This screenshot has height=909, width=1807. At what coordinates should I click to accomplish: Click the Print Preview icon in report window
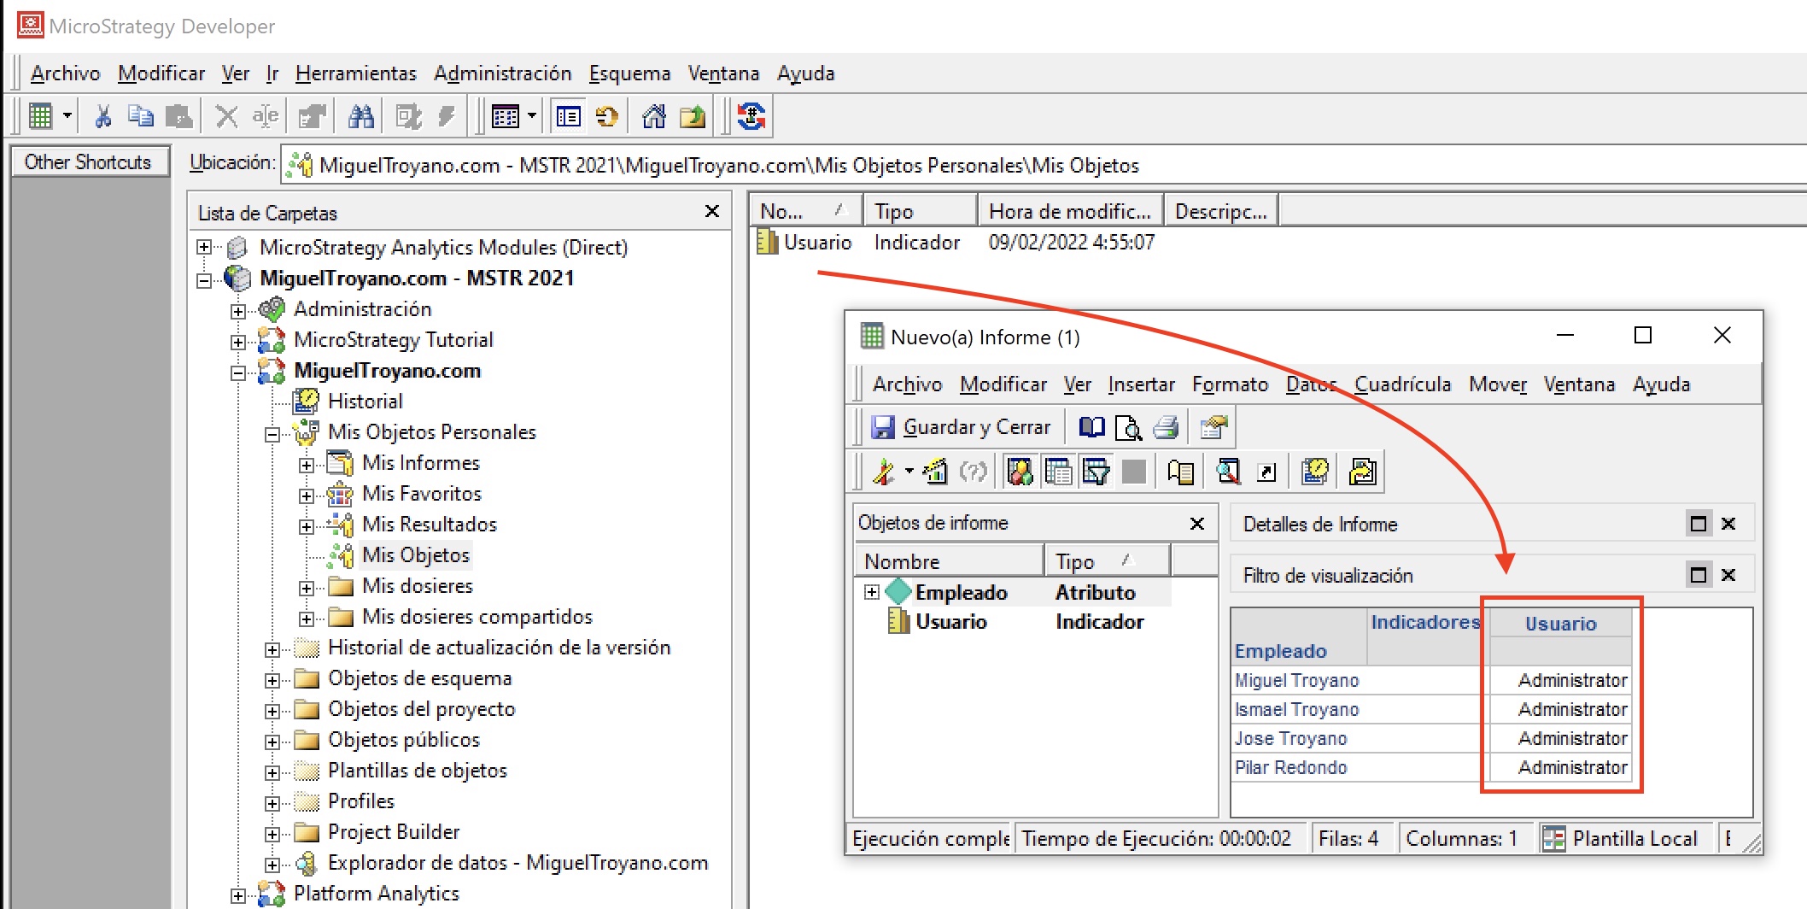1128,426
